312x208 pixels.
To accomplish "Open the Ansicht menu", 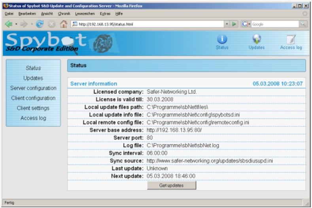I will click(x=47, y=14).
